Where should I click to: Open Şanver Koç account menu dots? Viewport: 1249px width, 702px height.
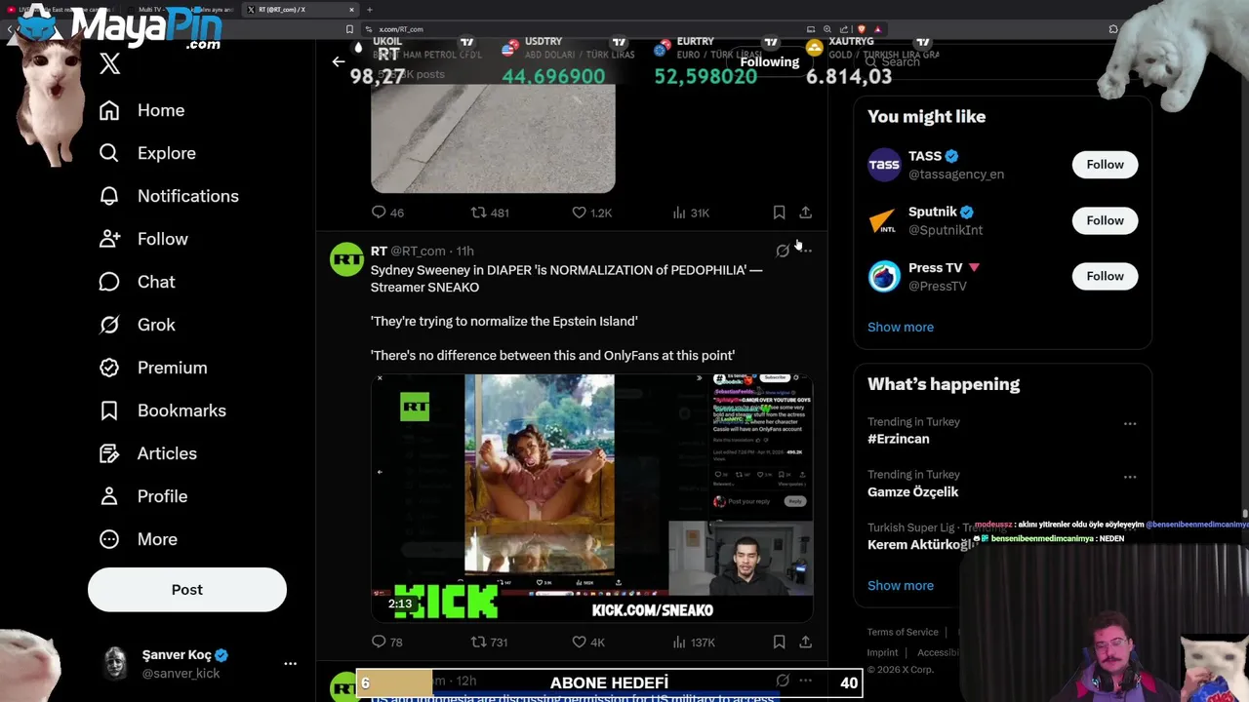click(x=290, y=663)
